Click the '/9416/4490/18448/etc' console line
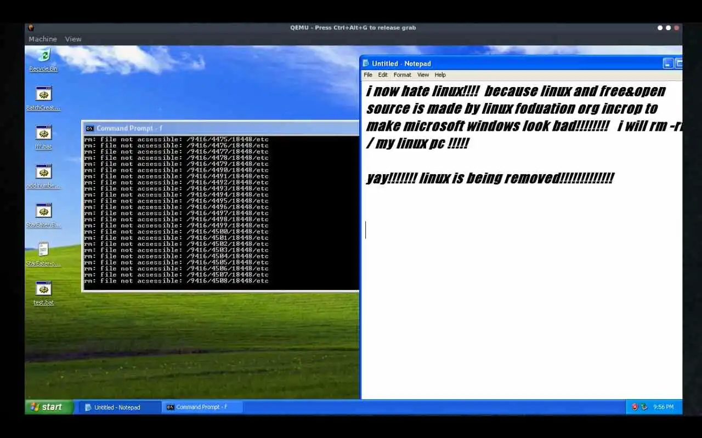702x438 pixels. 176,170
